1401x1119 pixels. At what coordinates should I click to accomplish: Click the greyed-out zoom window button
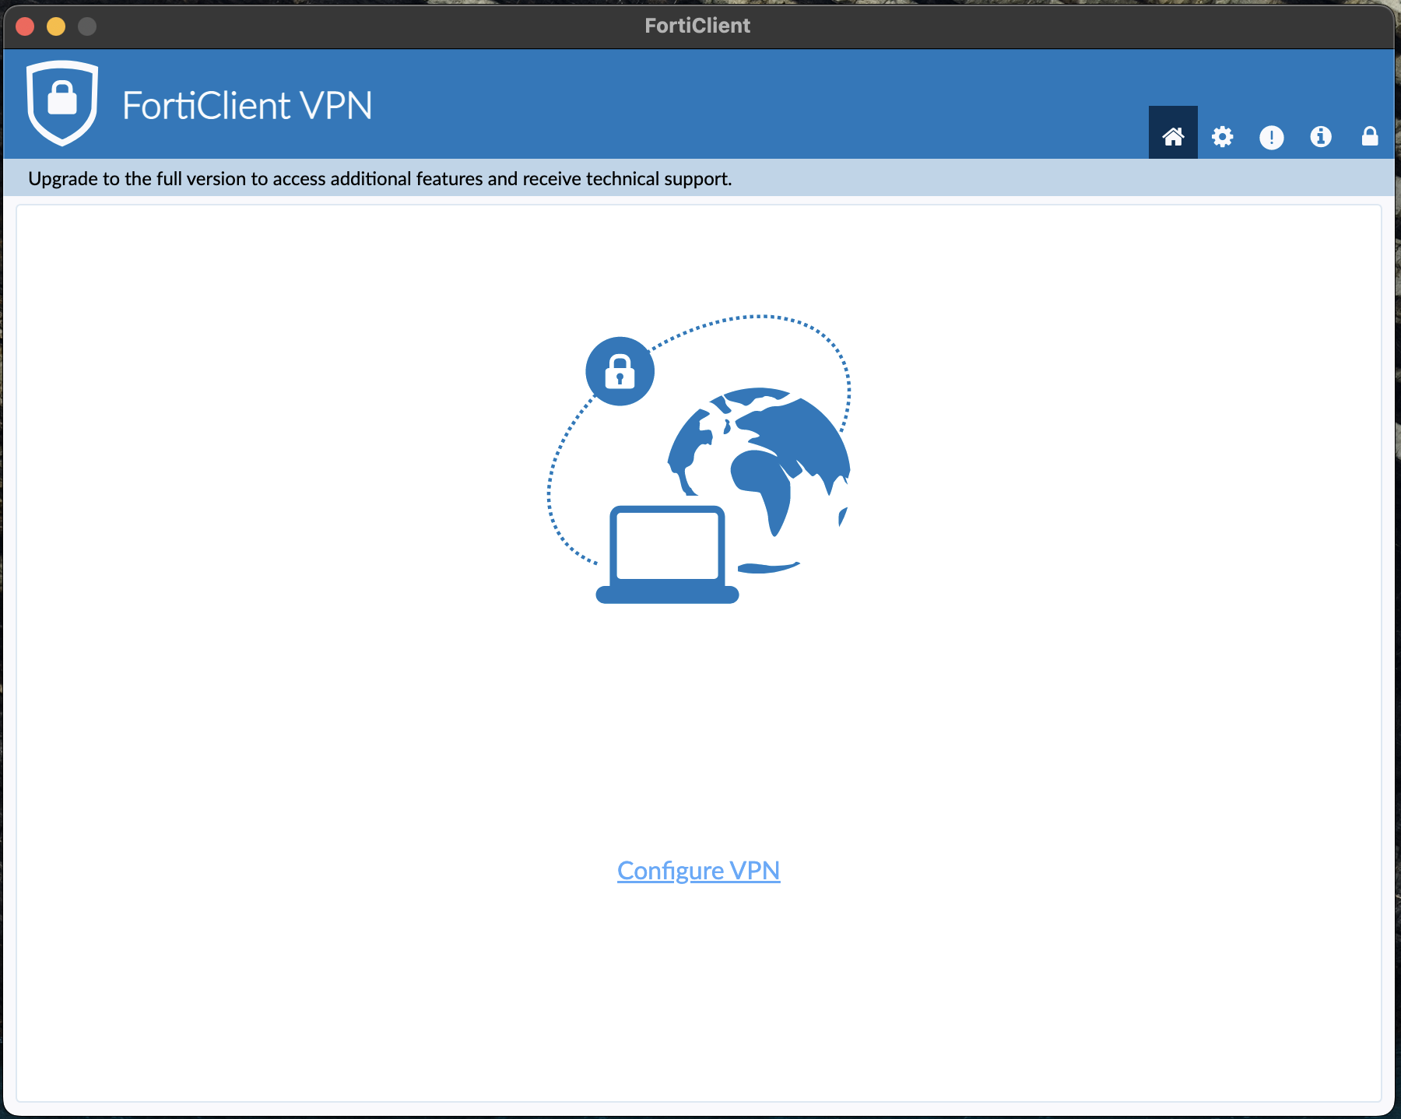tap(87, 26)
